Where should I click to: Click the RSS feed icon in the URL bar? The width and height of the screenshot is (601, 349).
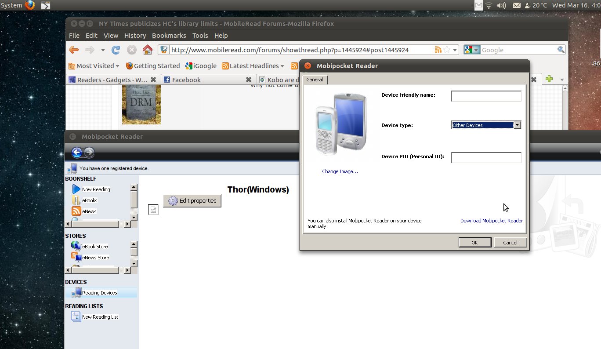438,50
